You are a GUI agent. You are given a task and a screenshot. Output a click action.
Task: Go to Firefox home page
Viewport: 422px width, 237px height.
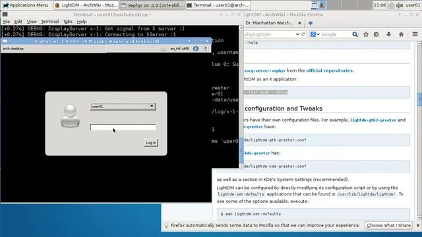click(x=401, y=34)
